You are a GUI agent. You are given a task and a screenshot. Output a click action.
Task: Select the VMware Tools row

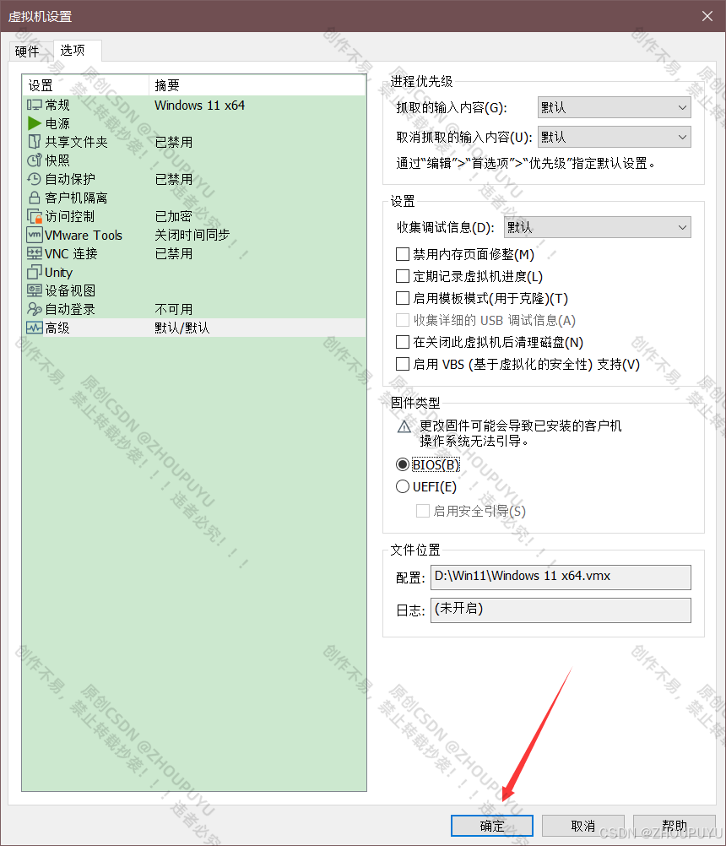pos(194,235)
